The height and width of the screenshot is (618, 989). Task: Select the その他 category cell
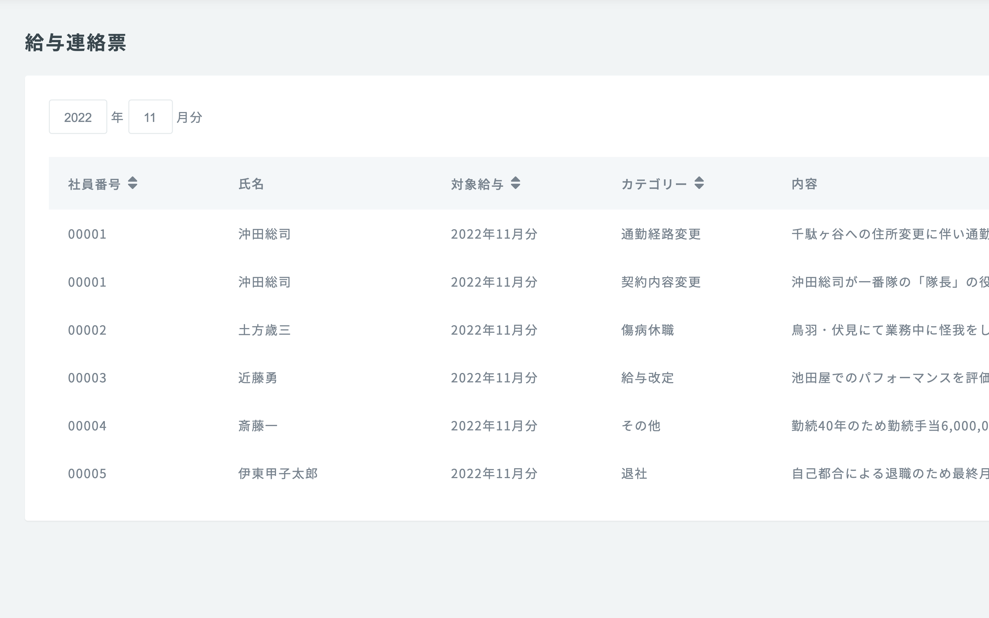pyautogui.click(x=640, y=426)
